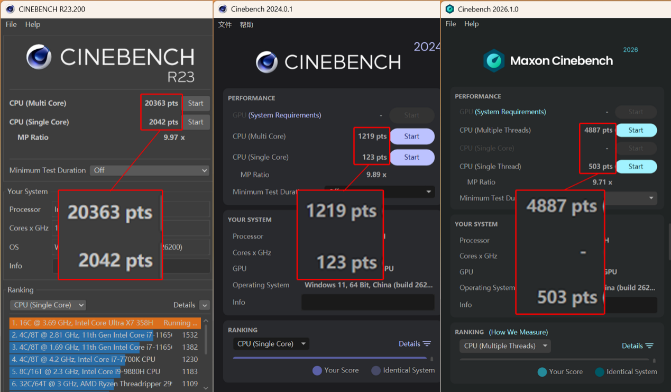This screenshot has height=392, width=671.
Task: Select the Intel Core Ultra X7 358H ranking row
Action: point(105,323)
